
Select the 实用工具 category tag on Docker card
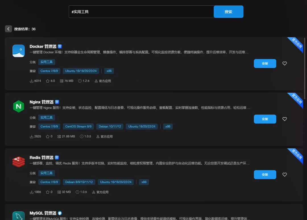click(x=46, y=62)
